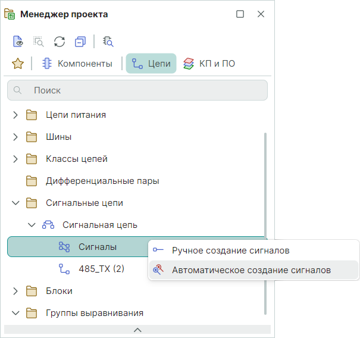Viewport: 360px width, 338px height.
Task: Open the КП и ПО tab
Action: pyautogui.click(x=209, y=64)
